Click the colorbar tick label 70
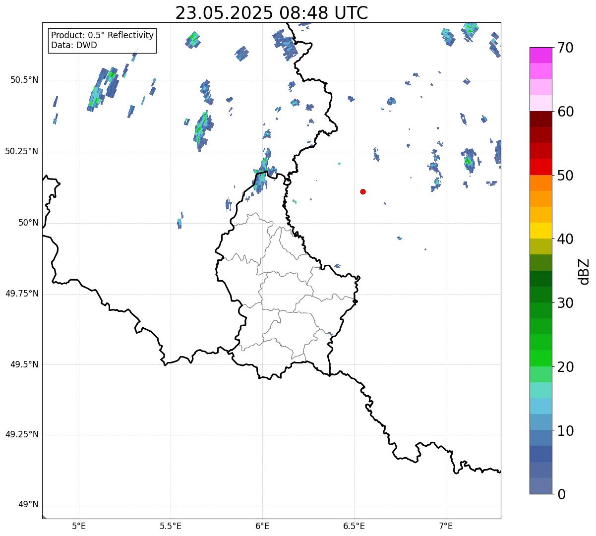This screenshot has height=536, width=596. point(565,48)
